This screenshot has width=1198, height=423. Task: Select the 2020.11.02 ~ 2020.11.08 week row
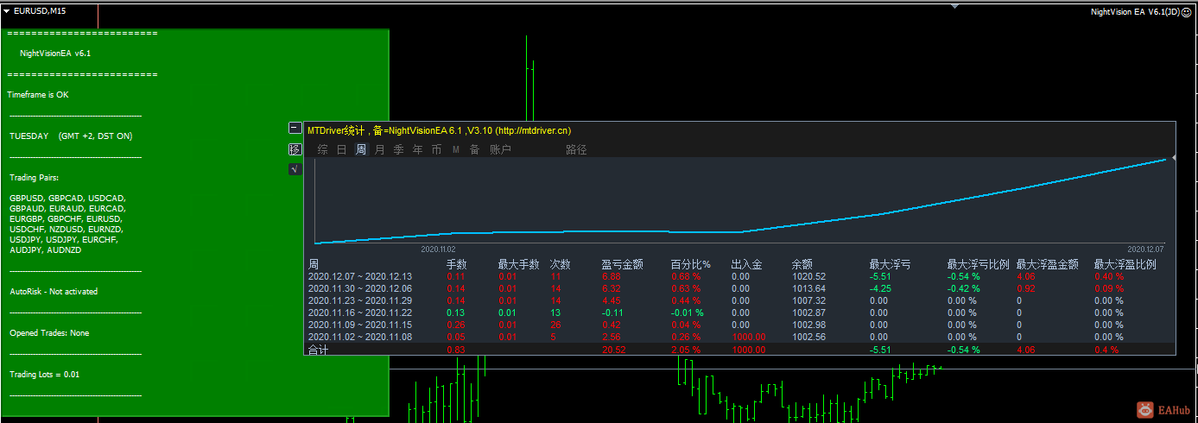(741, 337)
